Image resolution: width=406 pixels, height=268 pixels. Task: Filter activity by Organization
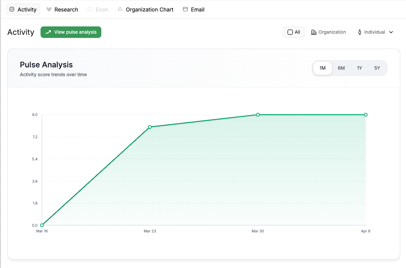click(x=328, y=32)
